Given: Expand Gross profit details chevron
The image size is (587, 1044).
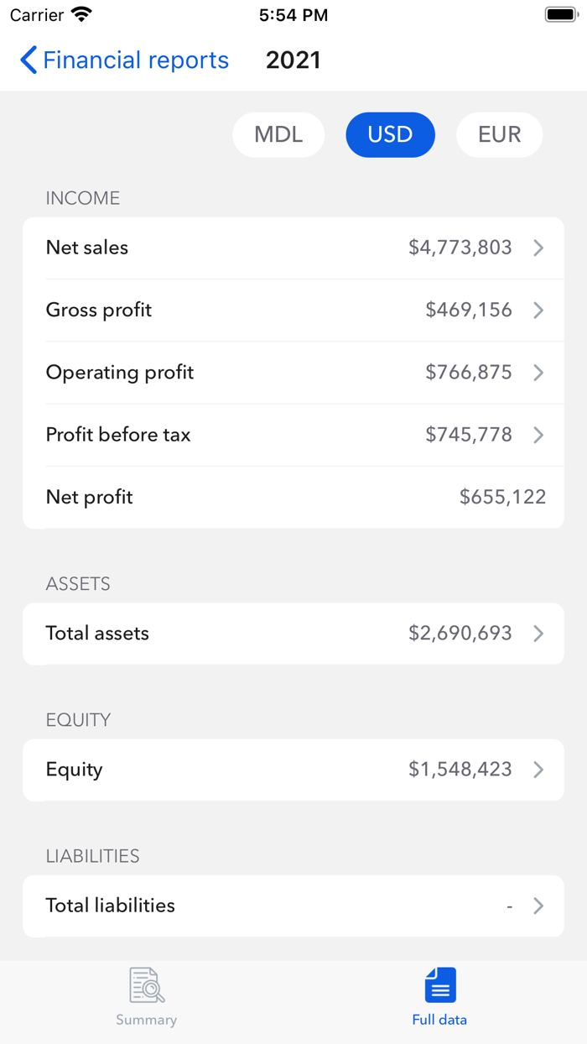Looking at the screenshot, I should (538, 311).
